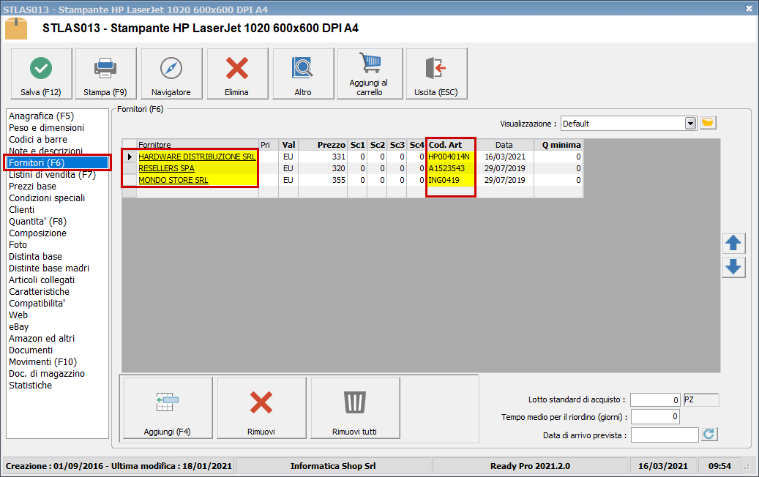Refresh the Data di arrivo prevista field
Viewport: 759px width, 477px height.
tap(708, 435)
